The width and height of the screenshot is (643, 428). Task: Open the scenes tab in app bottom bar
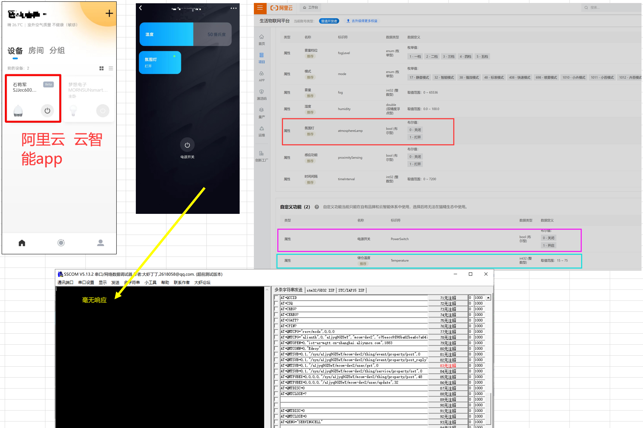[x=61, y=243]
